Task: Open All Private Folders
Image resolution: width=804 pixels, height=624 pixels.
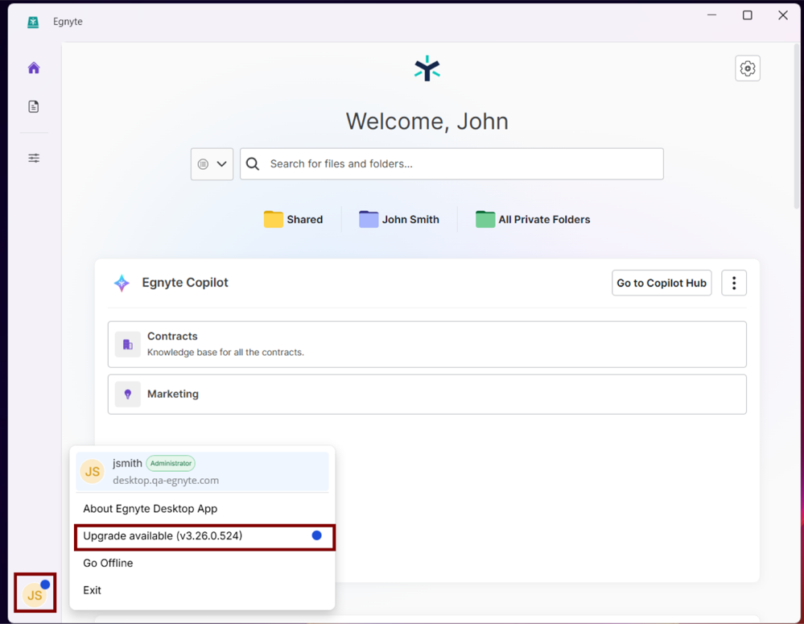Action: [533, 219]
